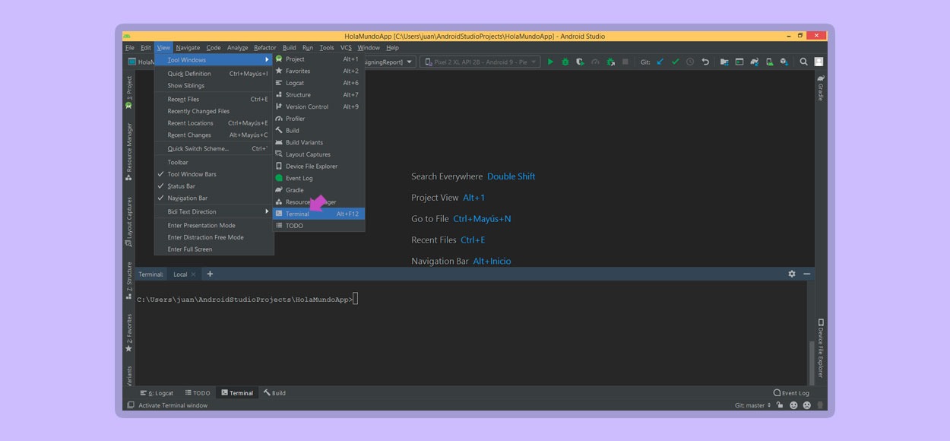
Task: Commit changes with the green Git checkmark
Action: (x=675, y=62)
